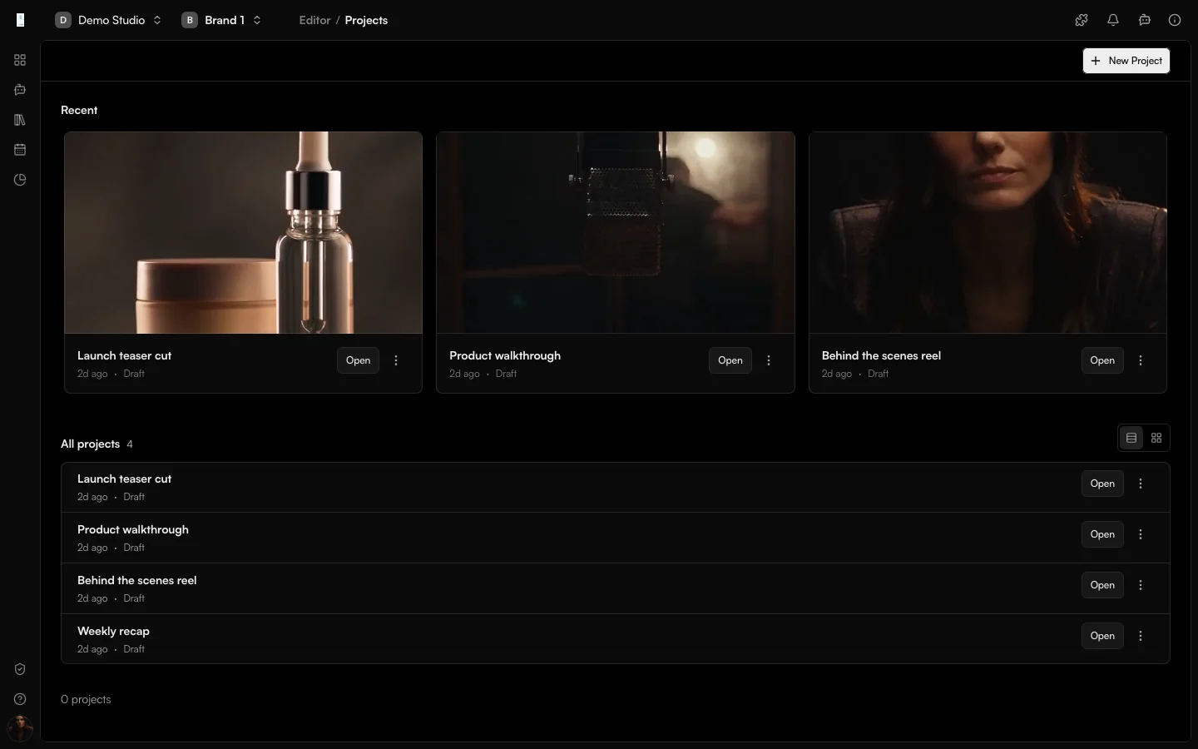The image size is (1198, 749).
Task: Open the Product walkthrough card
Action: pyautogui.click(x=730, y=360)
